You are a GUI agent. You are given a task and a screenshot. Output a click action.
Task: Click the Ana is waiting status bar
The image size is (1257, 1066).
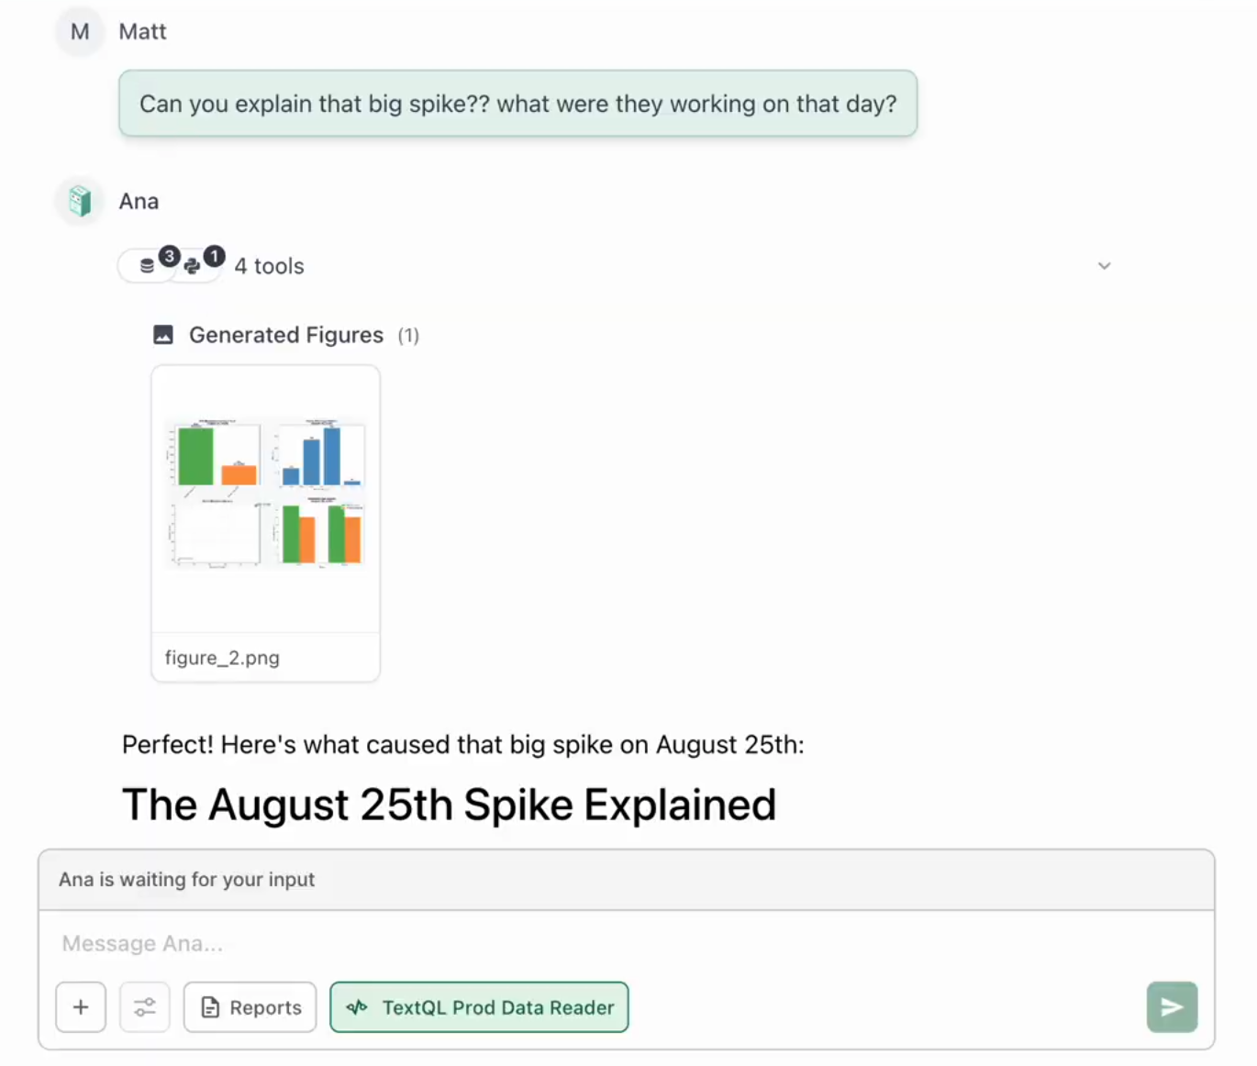(x=626, y=880)
